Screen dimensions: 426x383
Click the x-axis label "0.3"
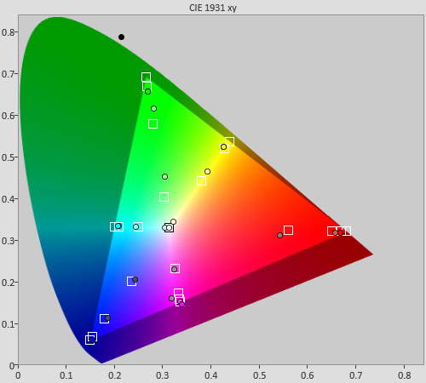163,375
